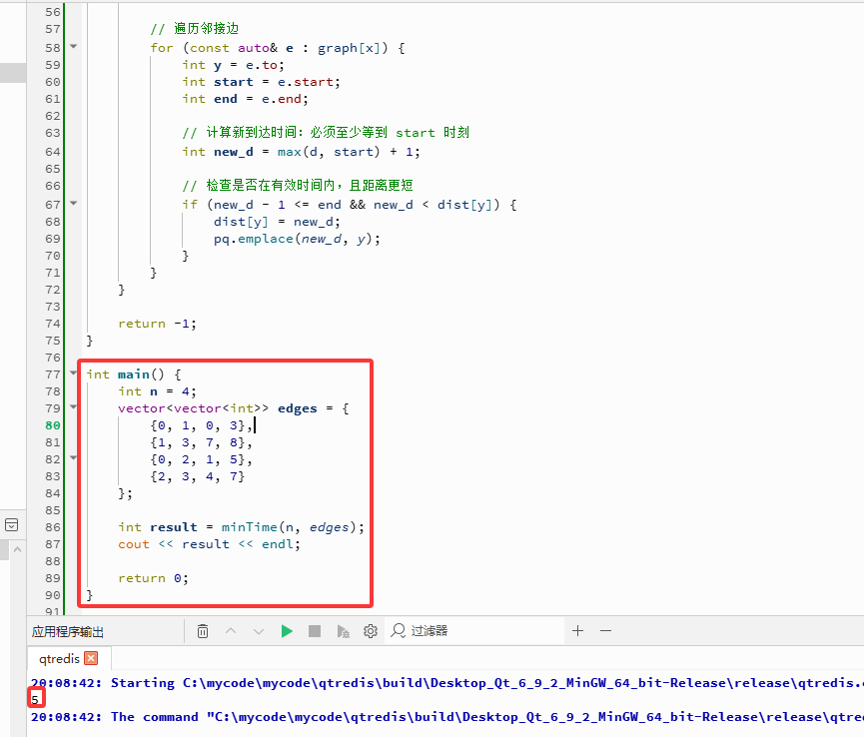The width and height of the screenshot is (864, 737).
Task: Click 'return 0;' in main
Action: [153, 578]
